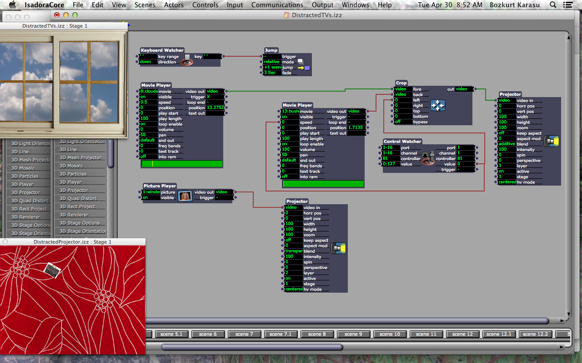Click the DistractedTVs.izz document title icon
Screen dimensions: 582x363
click(x=286, y=15)
